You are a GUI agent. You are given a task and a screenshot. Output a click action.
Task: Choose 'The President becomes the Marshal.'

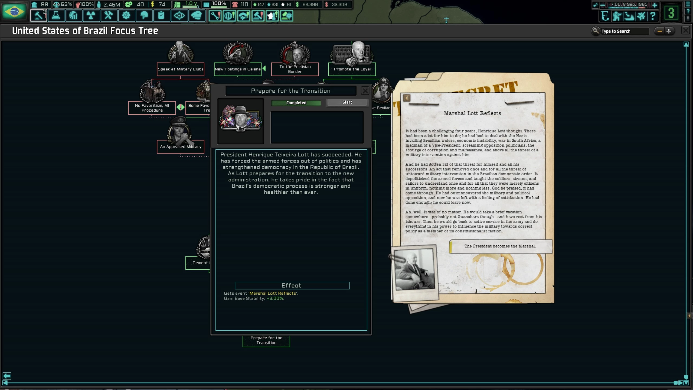pos(500,246)
